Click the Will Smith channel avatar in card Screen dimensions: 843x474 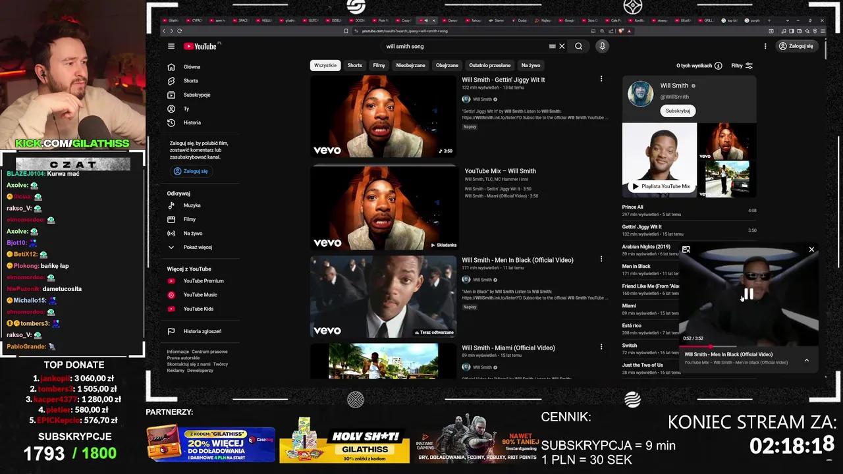[640, 93]
